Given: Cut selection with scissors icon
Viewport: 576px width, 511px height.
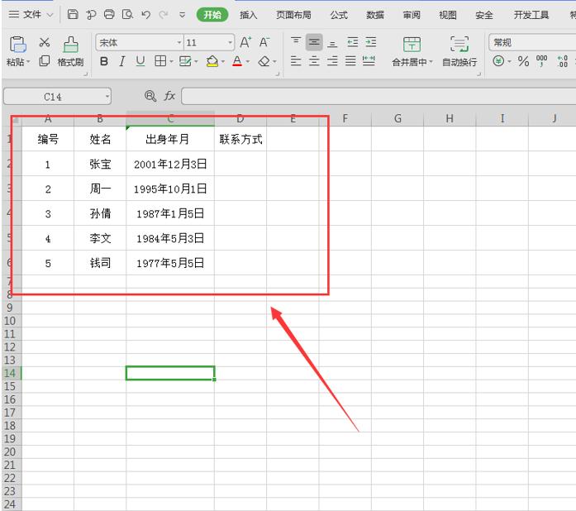Looking at the screenshot, I should pyautogui.click(x=45, y=42).
